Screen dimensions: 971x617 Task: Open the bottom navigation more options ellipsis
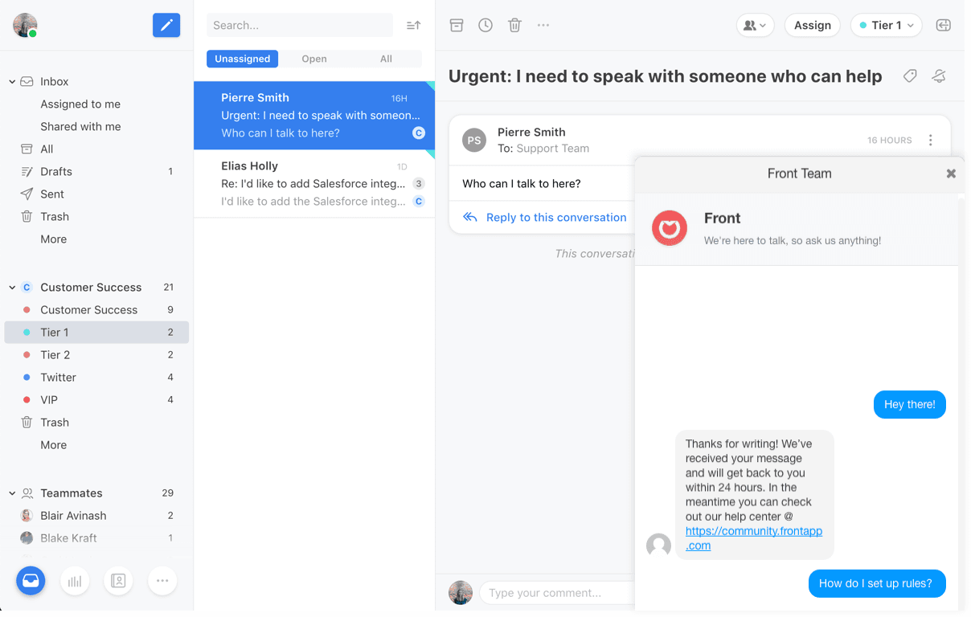click(162, 580)
